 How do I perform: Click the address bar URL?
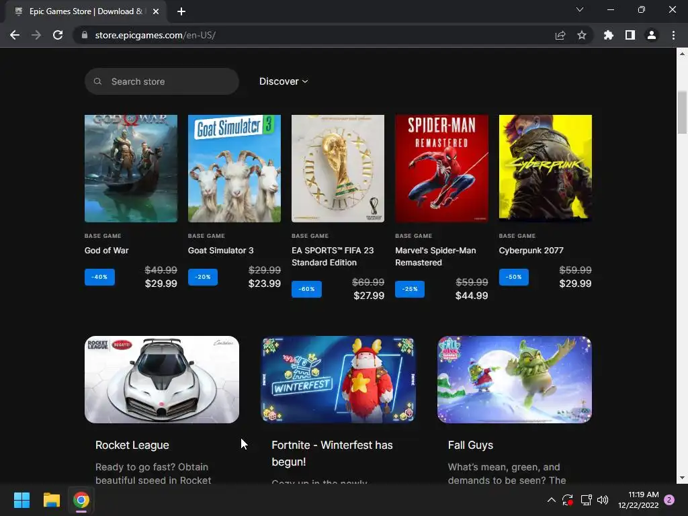point(155,35)
